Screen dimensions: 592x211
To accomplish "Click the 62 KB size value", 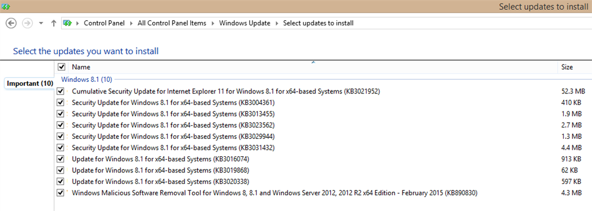I will coord(569,170).
